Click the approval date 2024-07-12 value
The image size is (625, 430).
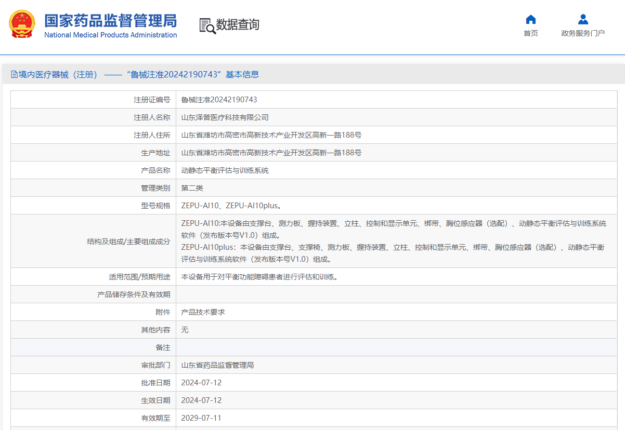(x=201, y=383)
